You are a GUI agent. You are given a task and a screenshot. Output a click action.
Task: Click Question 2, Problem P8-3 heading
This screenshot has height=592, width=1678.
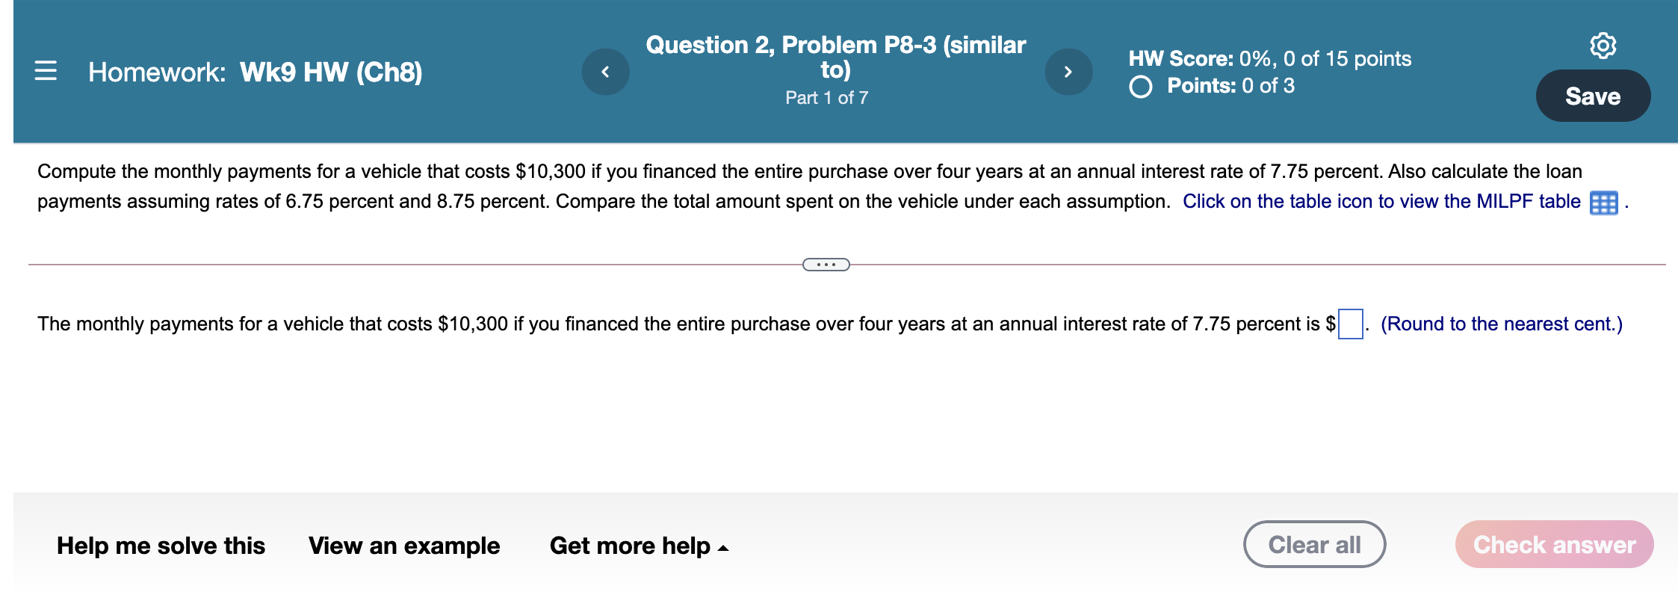[x=835, y=56]
